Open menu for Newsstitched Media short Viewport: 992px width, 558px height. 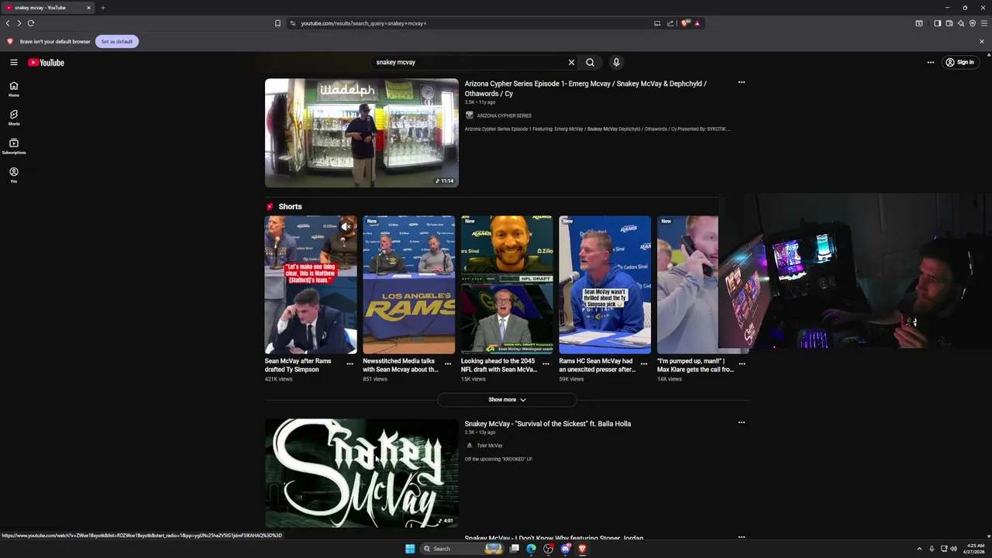pyautogui.click(x=448, y=363)
